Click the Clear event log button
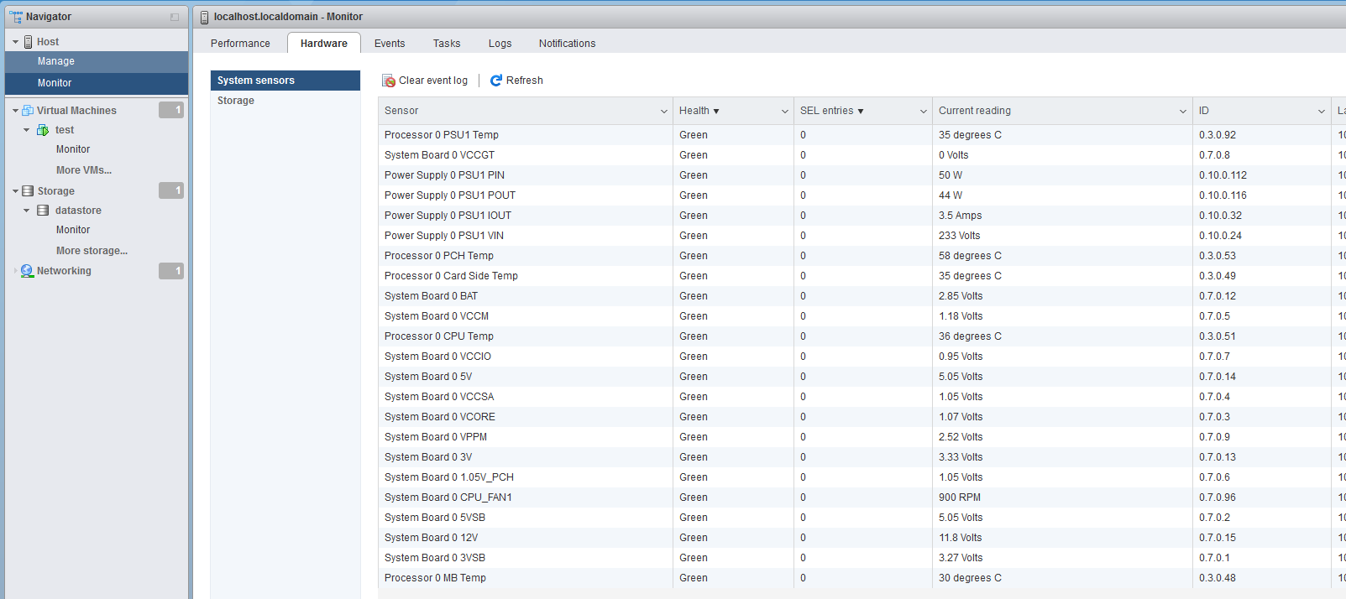Image resolution: width=1346 pixels, height=599 pixels. pos(425,81)
